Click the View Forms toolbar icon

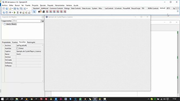[x=7, y=12]
